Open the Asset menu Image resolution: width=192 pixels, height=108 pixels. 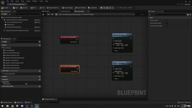[x=17, y=1]
